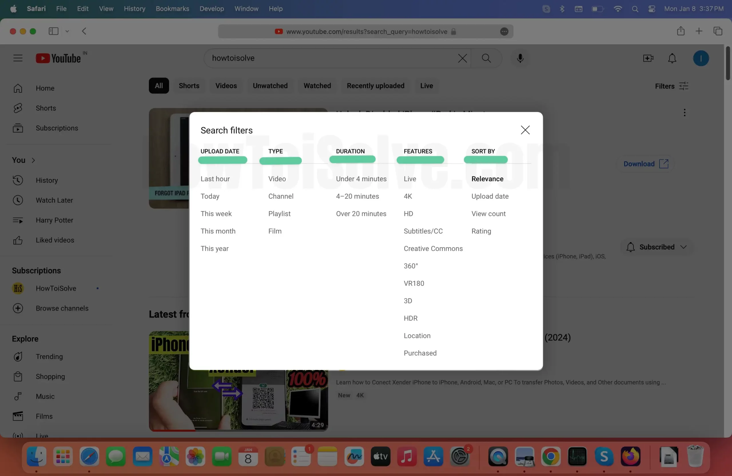Sort results by View count

tap(488, 214)
